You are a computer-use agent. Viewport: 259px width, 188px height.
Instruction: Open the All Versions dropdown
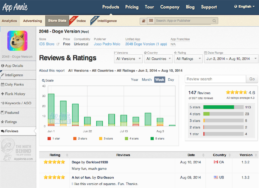pos(128,59)
